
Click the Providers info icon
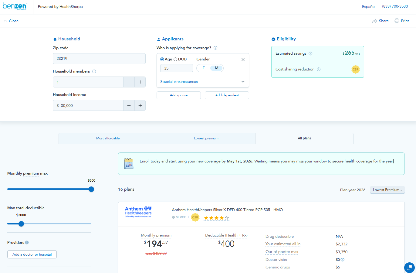(x=27, y=243)
